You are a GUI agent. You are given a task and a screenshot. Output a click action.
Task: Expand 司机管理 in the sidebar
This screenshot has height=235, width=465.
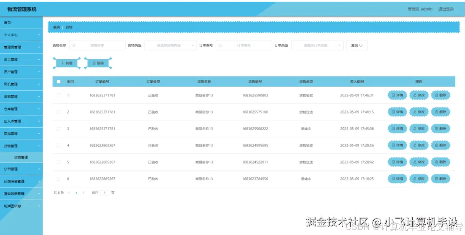21,84
